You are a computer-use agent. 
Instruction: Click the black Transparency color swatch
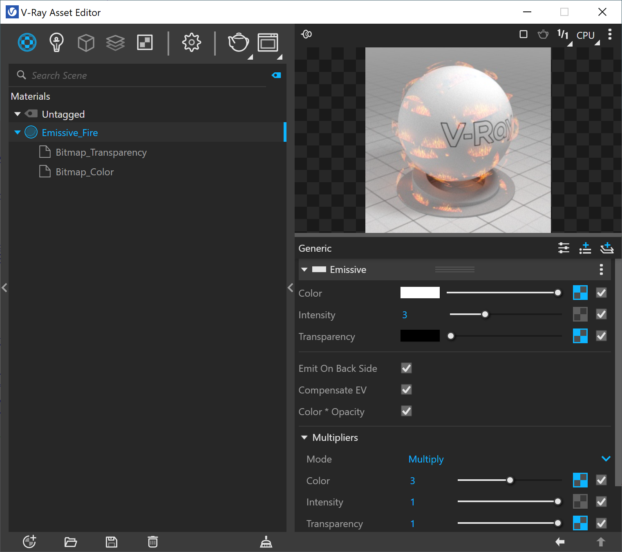(x=420, y=336)
